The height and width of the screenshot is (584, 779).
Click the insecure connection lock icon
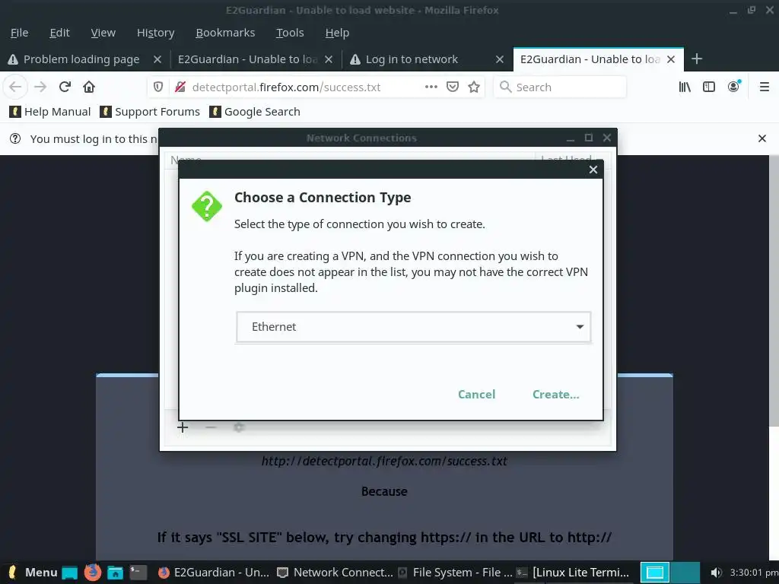click(x=180, y=87)
